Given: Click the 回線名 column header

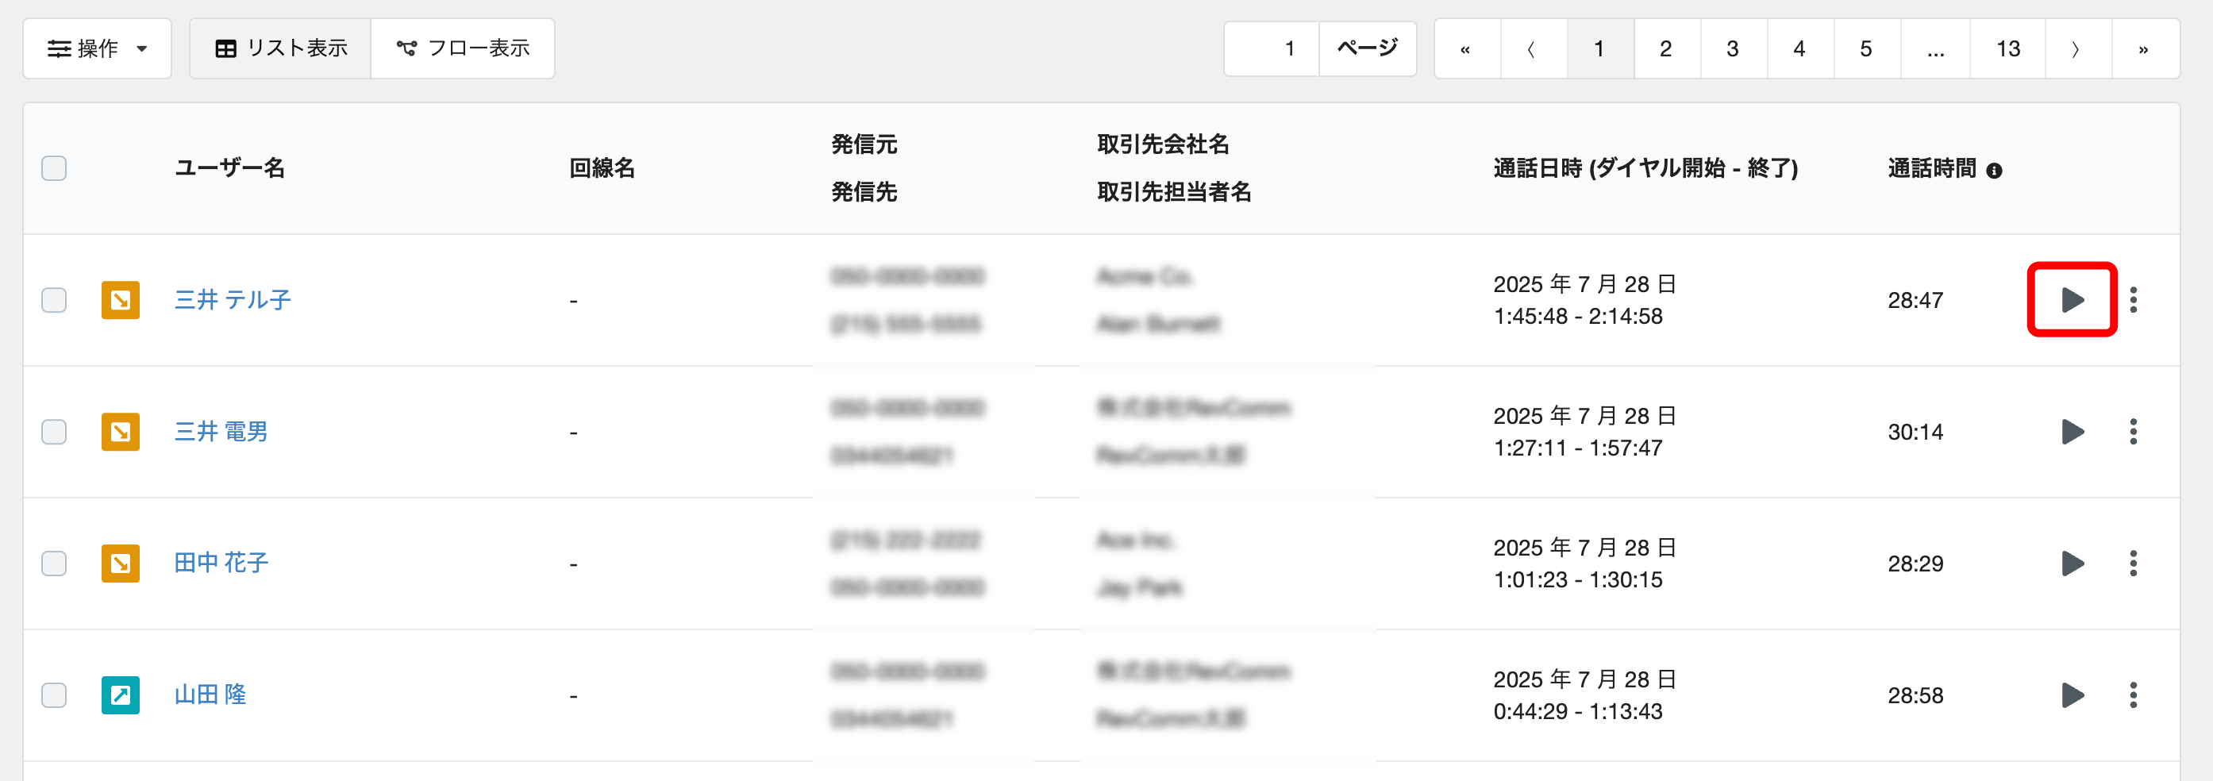Looking at the screenshot, I should click(x=602, y=167).
